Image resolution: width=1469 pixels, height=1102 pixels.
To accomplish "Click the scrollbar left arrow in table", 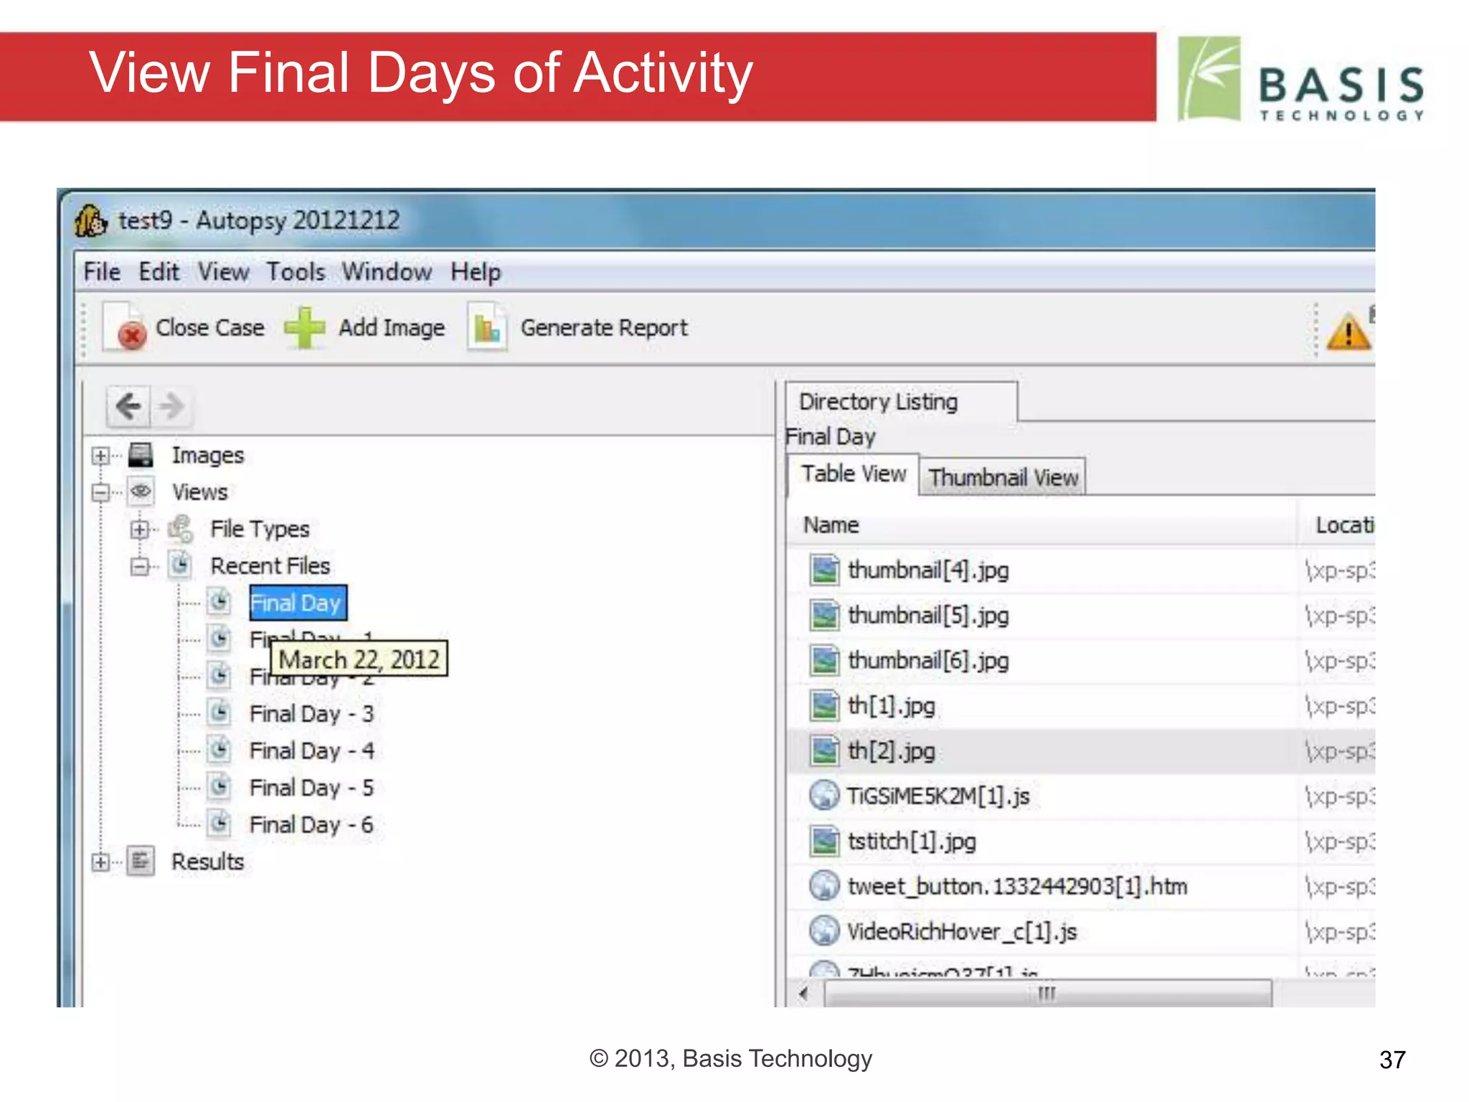I will 804,994.
